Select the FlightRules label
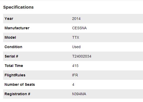143x102 pixels. 15,75
